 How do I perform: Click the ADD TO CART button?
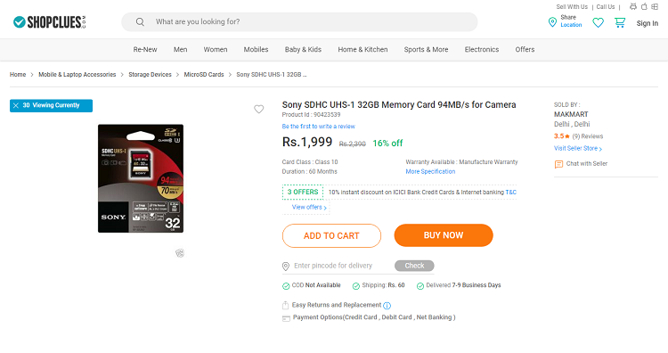point(331,235)
